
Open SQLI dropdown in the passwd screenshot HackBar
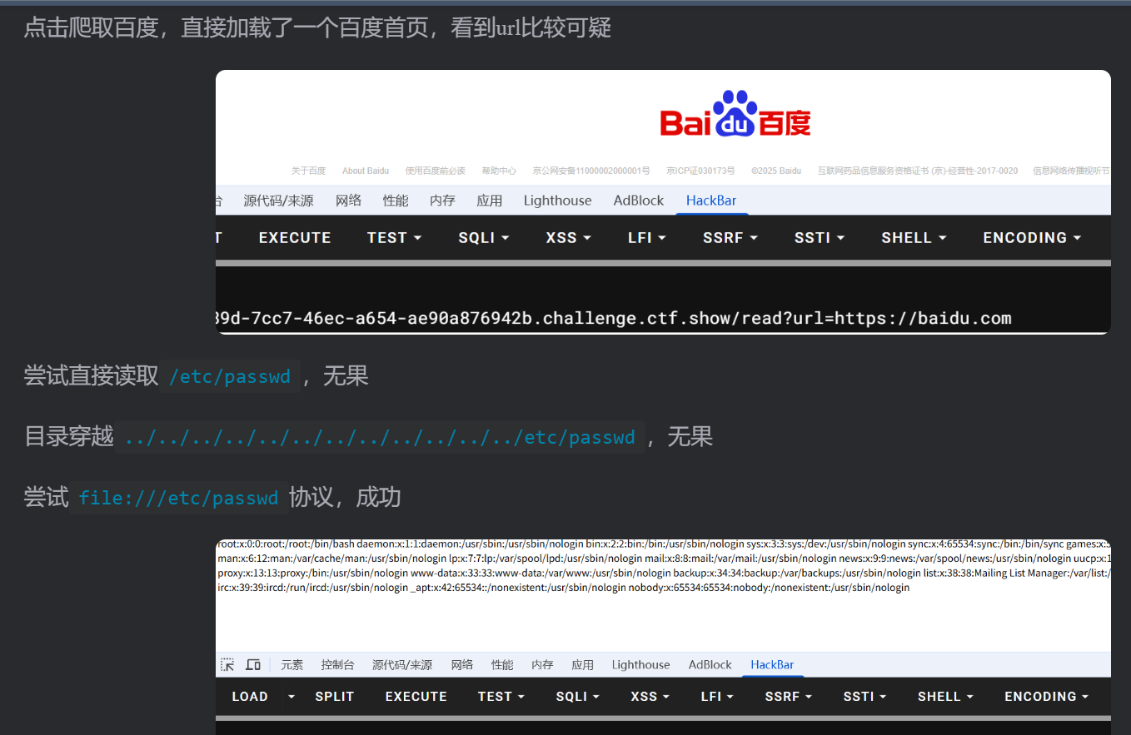(579, 696)
